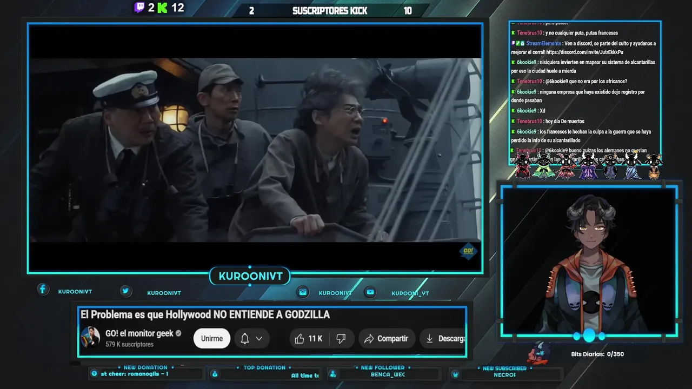Screen dimensions: 692x389
Task: Open the YouTube icon beside KUROONI_YT
Action: point(370,292)
